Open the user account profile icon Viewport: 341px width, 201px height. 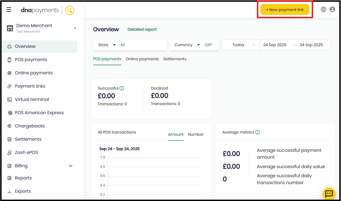332,9
